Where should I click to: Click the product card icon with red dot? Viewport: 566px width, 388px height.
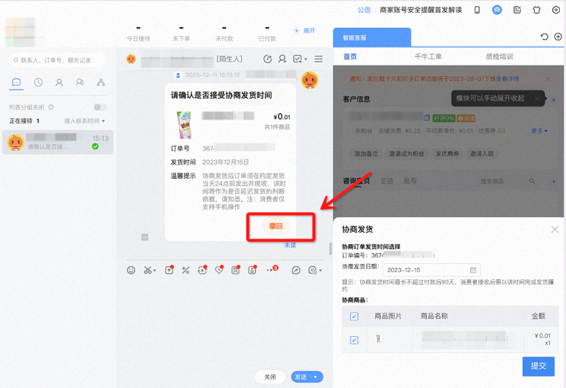pos(235,270)
